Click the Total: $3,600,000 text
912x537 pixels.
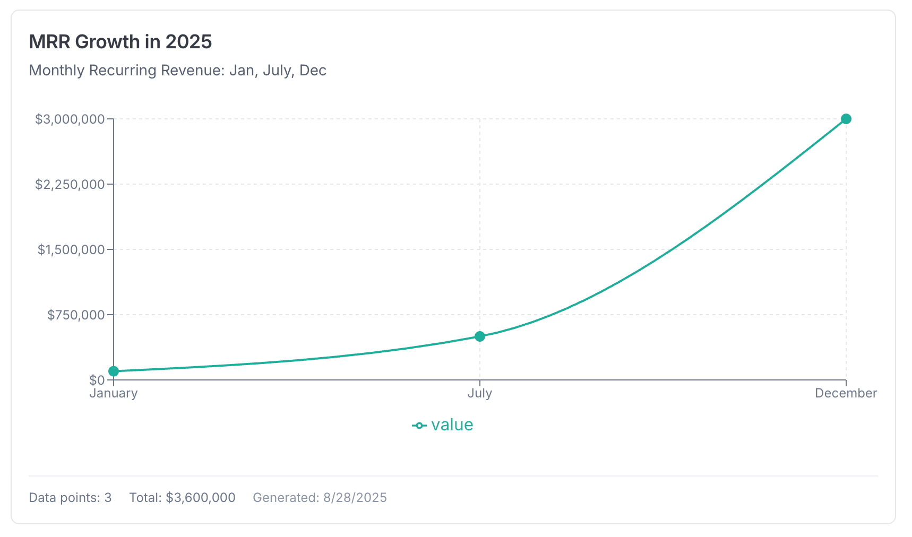coord(183,497)
